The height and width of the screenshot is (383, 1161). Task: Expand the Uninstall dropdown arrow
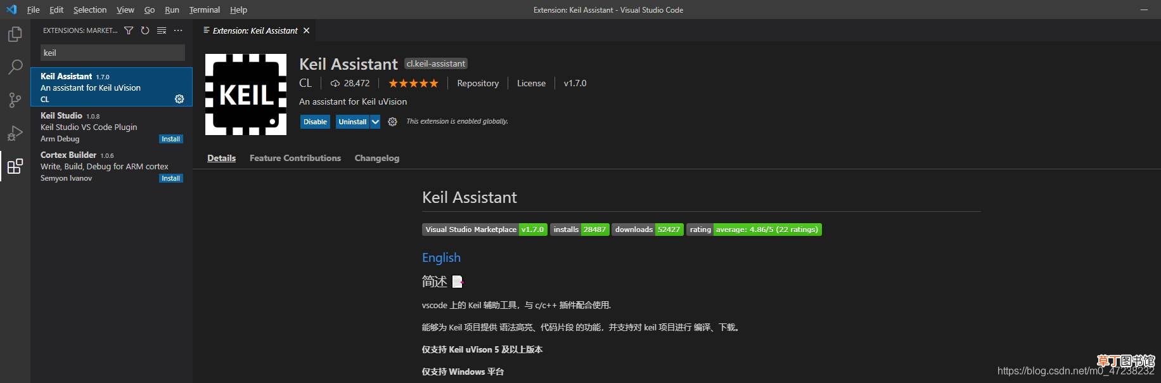(375, 122)
